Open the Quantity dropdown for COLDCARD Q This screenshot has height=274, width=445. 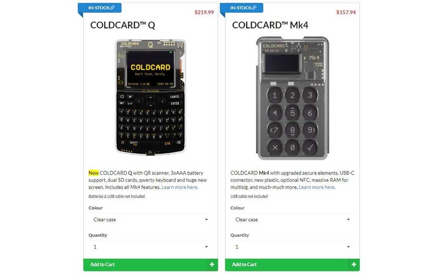[x=150, y=247]
